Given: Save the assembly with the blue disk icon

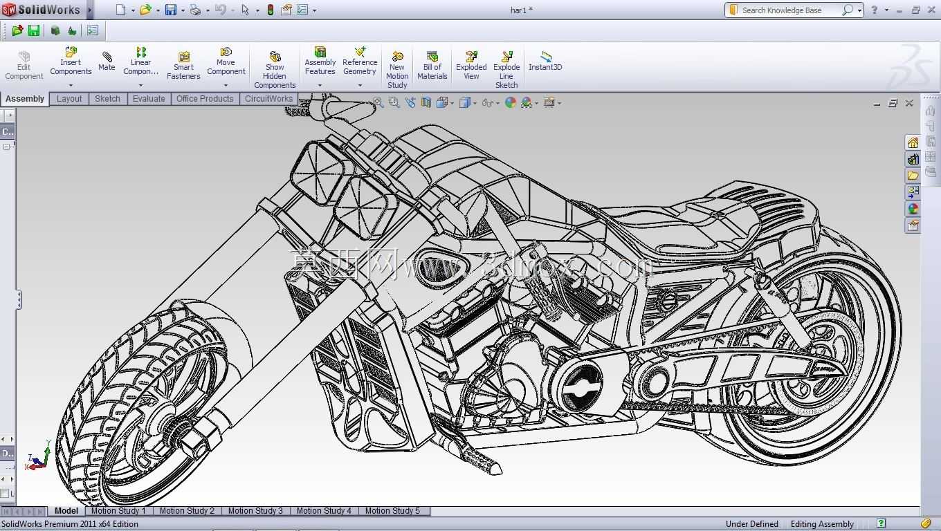Looking at the screenshot, I should click(x=170, y=10).
